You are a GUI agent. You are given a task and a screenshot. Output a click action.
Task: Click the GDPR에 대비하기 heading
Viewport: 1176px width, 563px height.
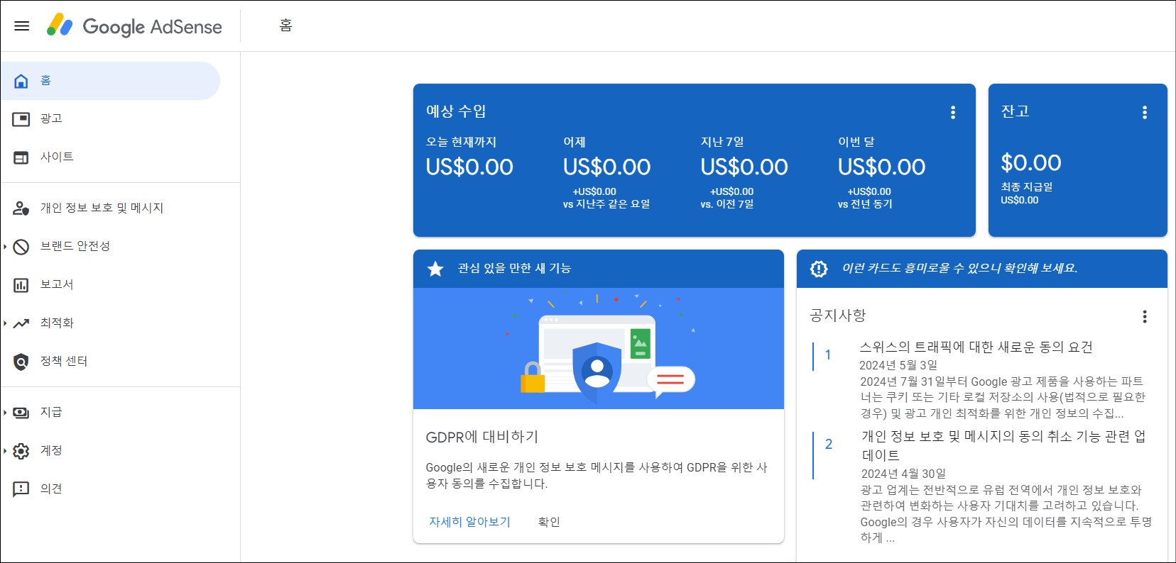[482, 437]
